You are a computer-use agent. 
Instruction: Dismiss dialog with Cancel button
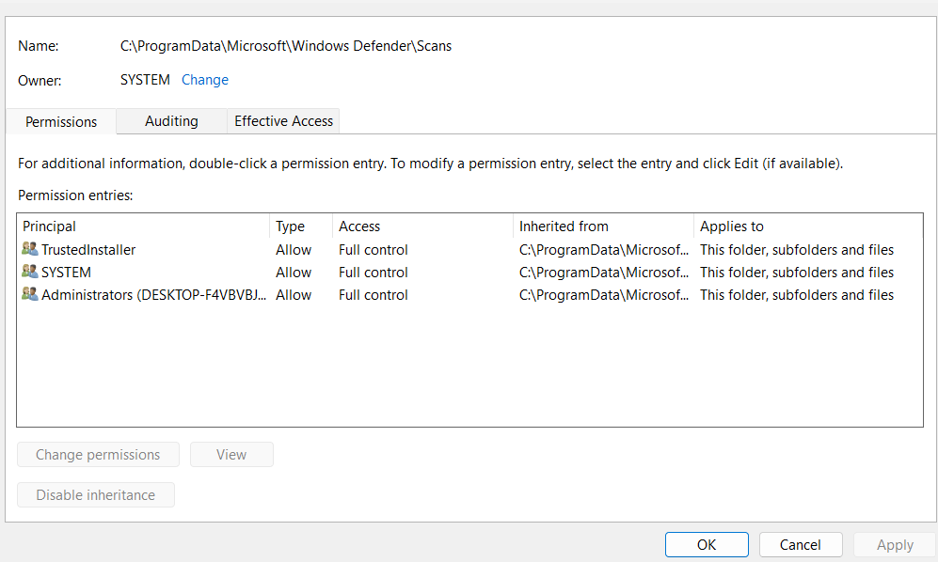coord(801,545)
